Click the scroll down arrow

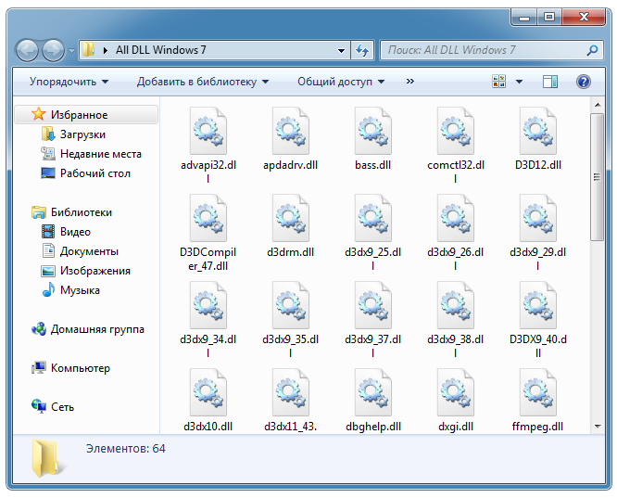pos(598,427)
